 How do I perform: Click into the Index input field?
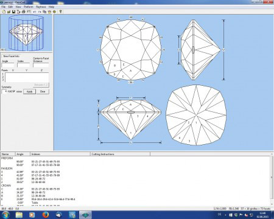[23, 65]
